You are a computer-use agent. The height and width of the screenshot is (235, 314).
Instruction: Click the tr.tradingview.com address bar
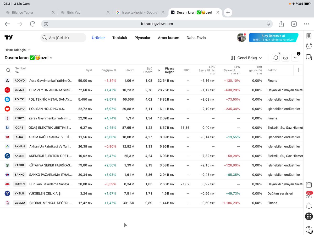click(x=157, y=24)
